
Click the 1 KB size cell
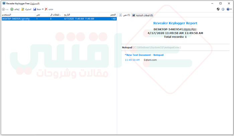114,19
